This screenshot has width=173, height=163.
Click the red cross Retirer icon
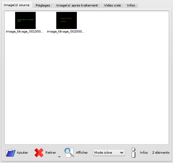(x=39, y=153)
